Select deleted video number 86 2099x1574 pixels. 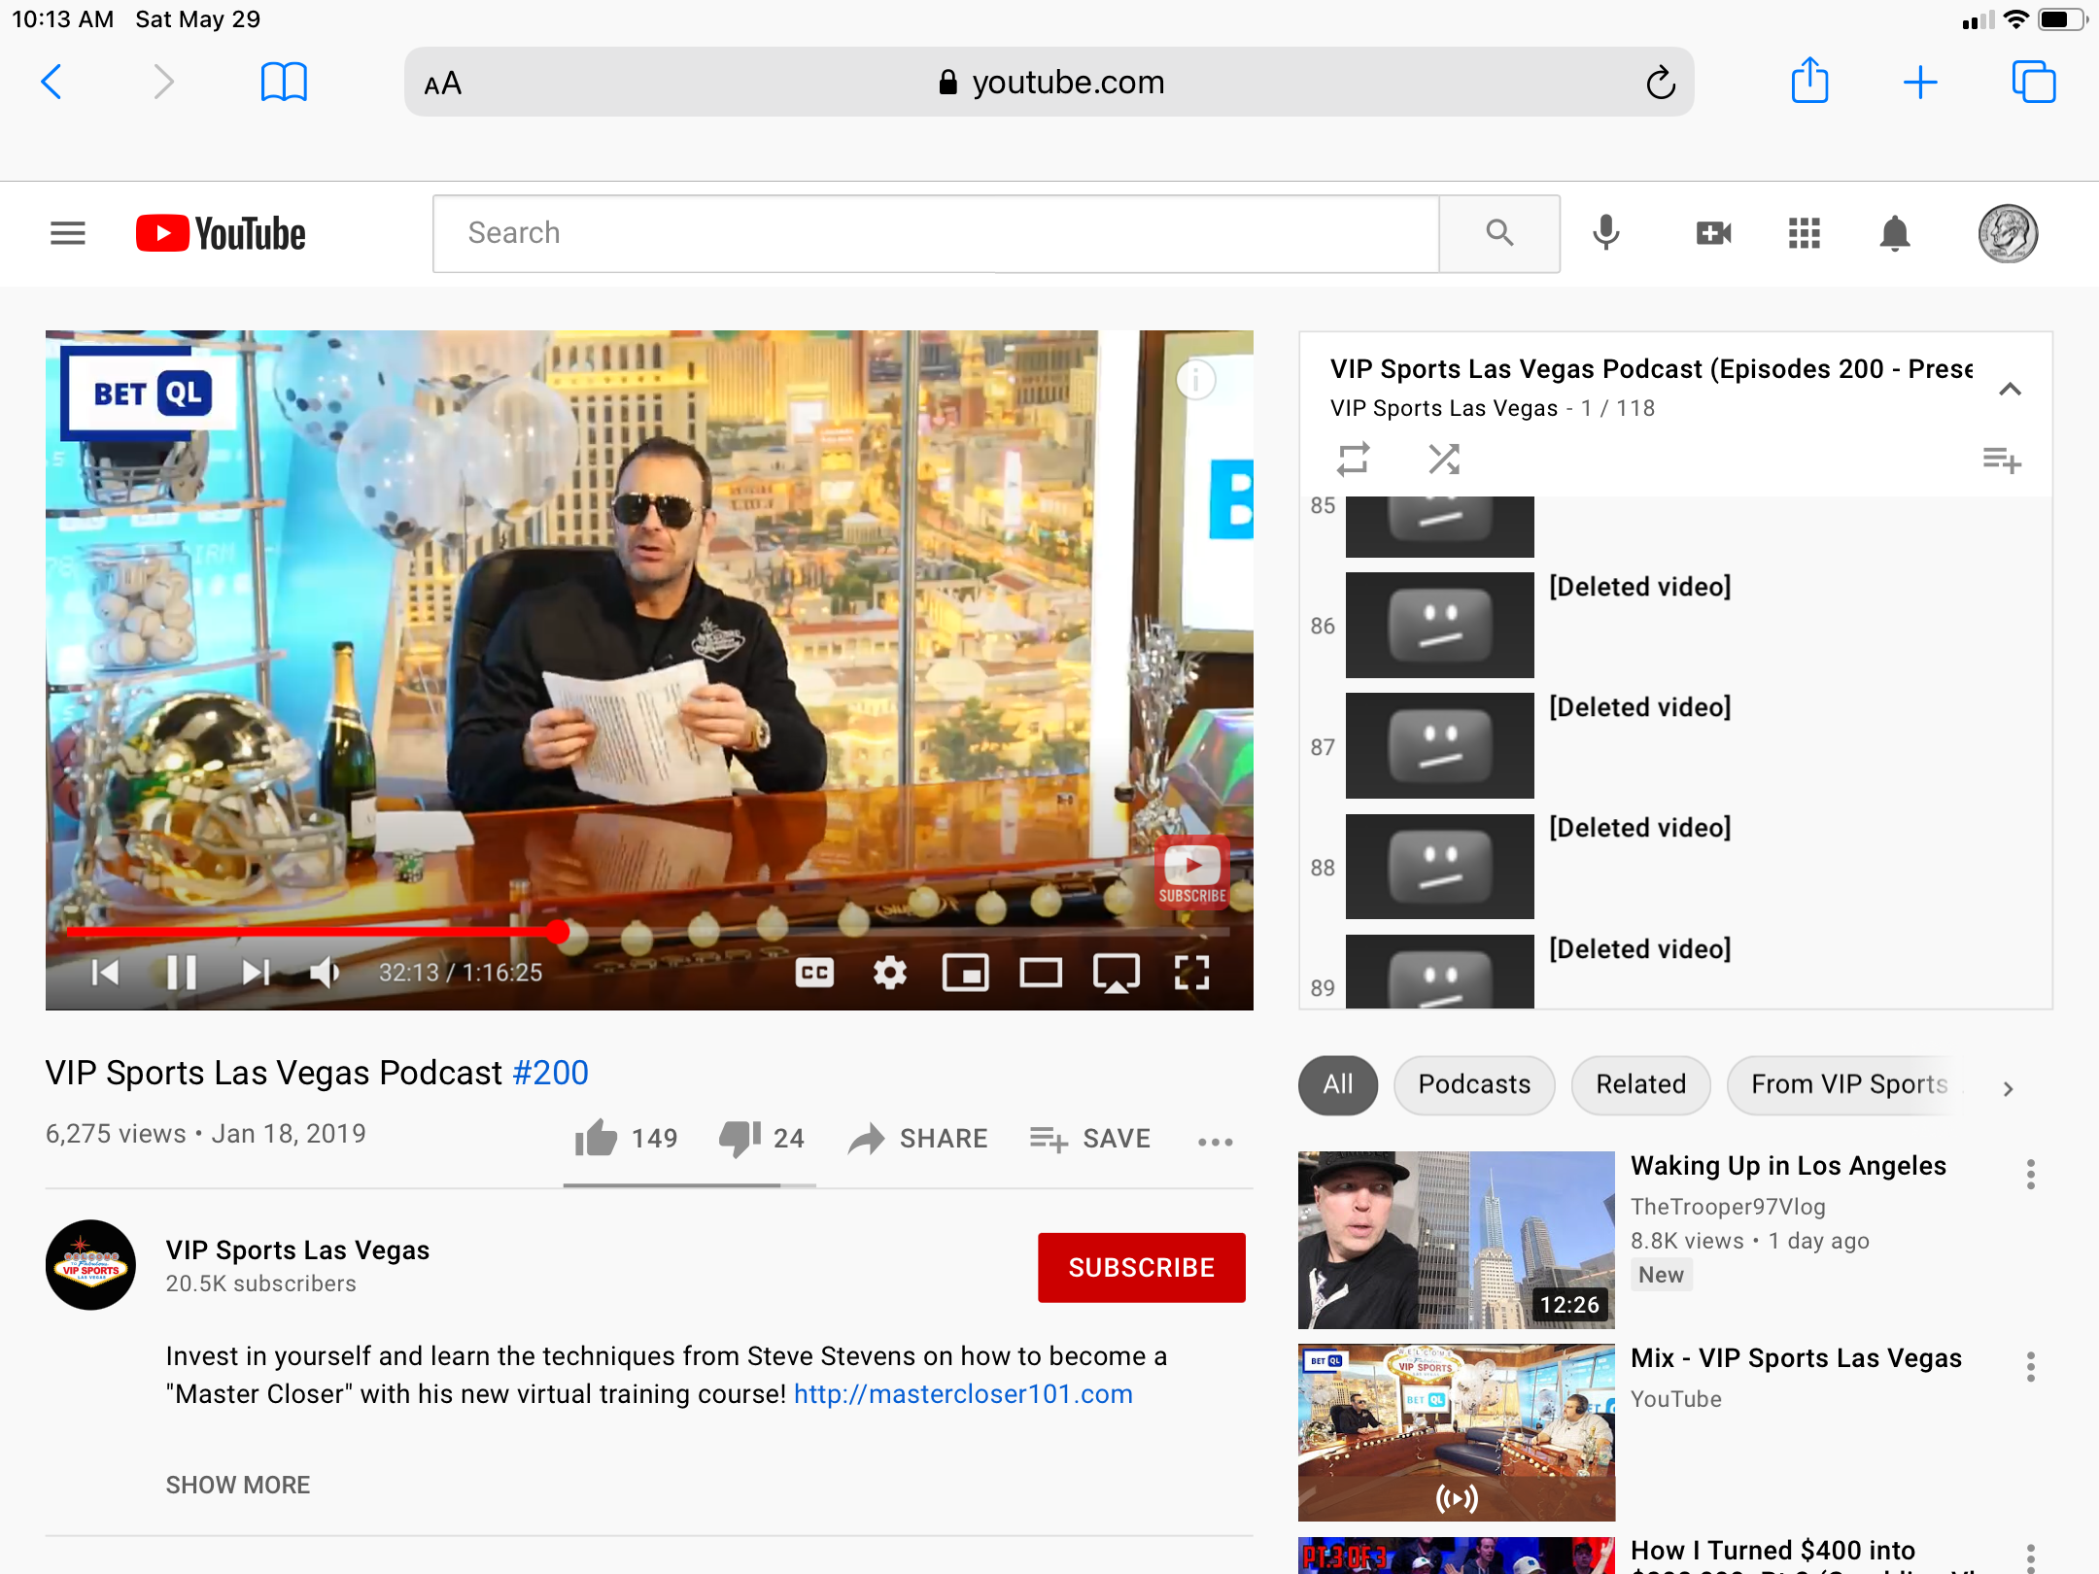1676,625
